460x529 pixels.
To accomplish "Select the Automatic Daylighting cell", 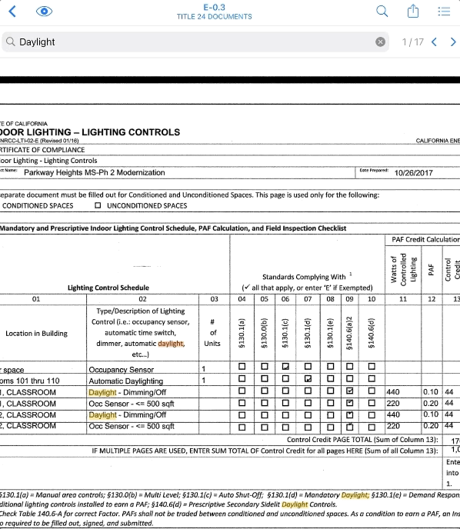I will click(142, 381).
